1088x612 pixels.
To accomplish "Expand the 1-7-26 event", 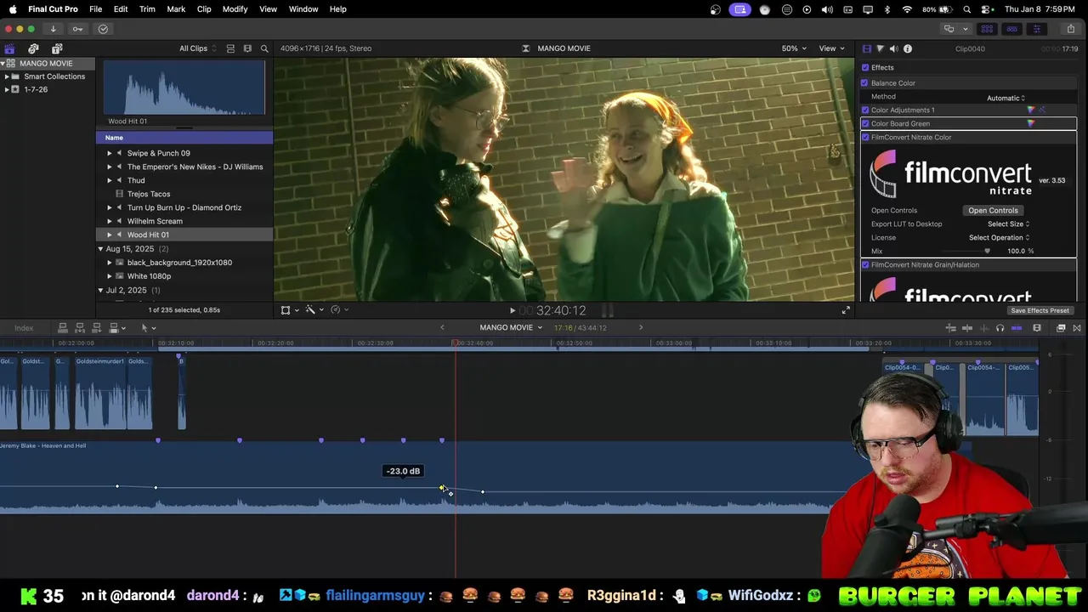I will pyautogui.click(x=7, y=89).
